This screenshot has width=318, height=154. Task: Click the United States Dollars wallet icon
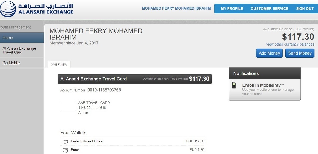pyautogui.click(x=65, y=142)
